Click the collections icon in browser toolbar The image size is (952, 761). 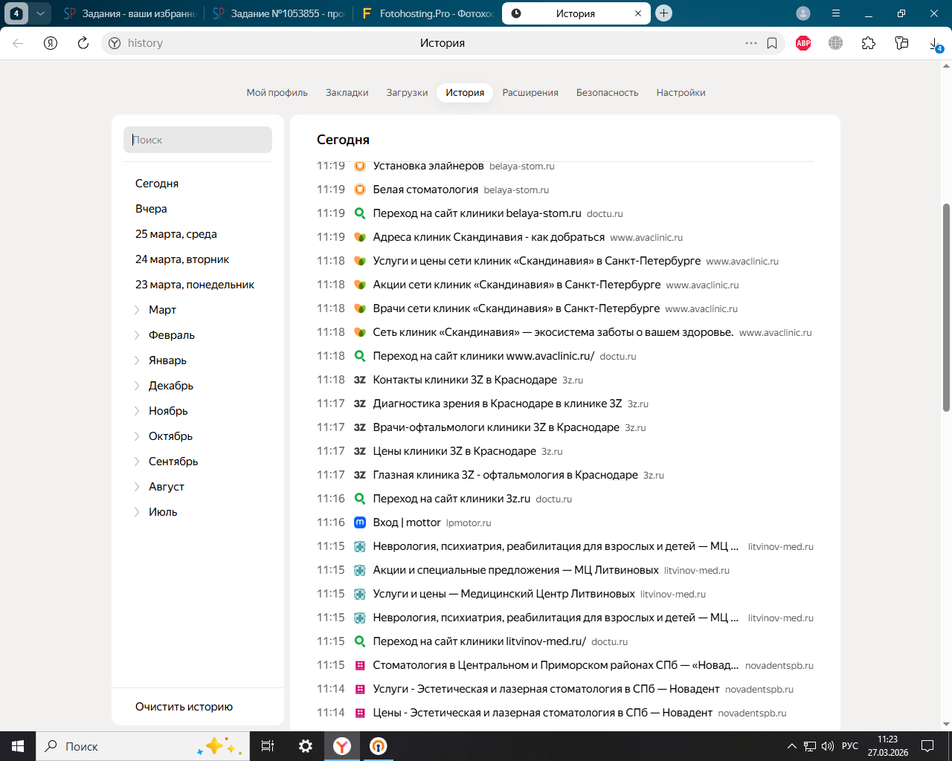(901, 43)
